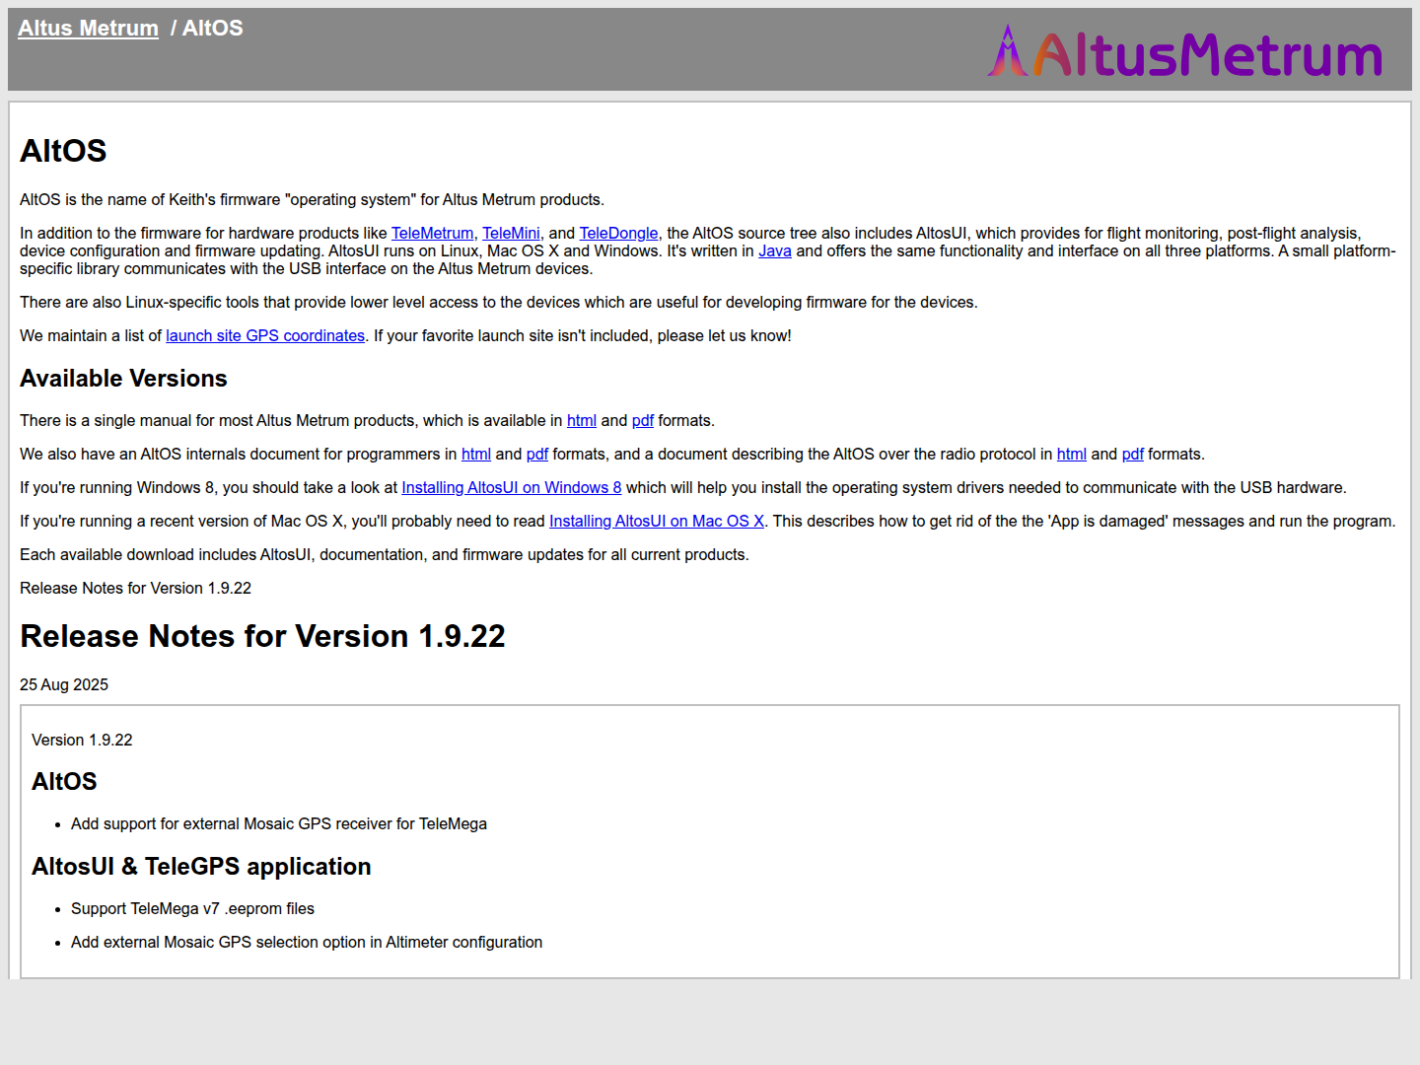Viewport: 1420px width, 1065px height.
Task: Open the manual in html format
Action: click(582, 420)
